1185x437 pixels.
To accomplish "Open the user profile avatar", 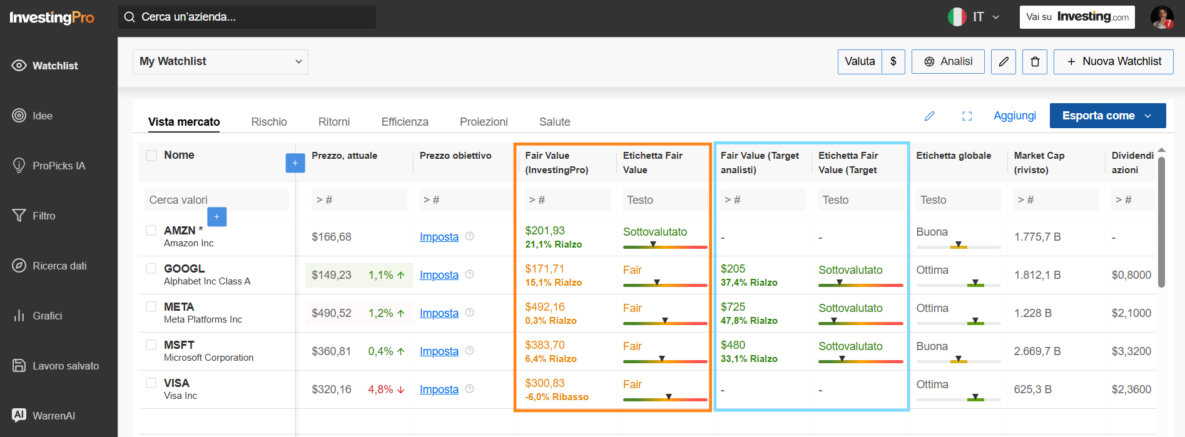I will coord(1162,17).
